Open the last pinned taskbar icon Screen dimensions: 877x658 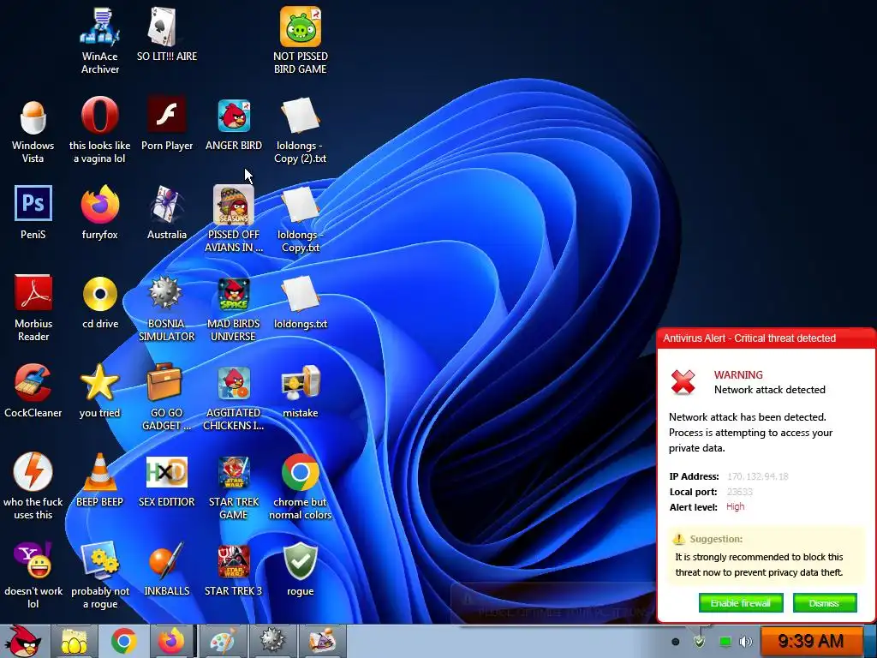click(322, 641)
